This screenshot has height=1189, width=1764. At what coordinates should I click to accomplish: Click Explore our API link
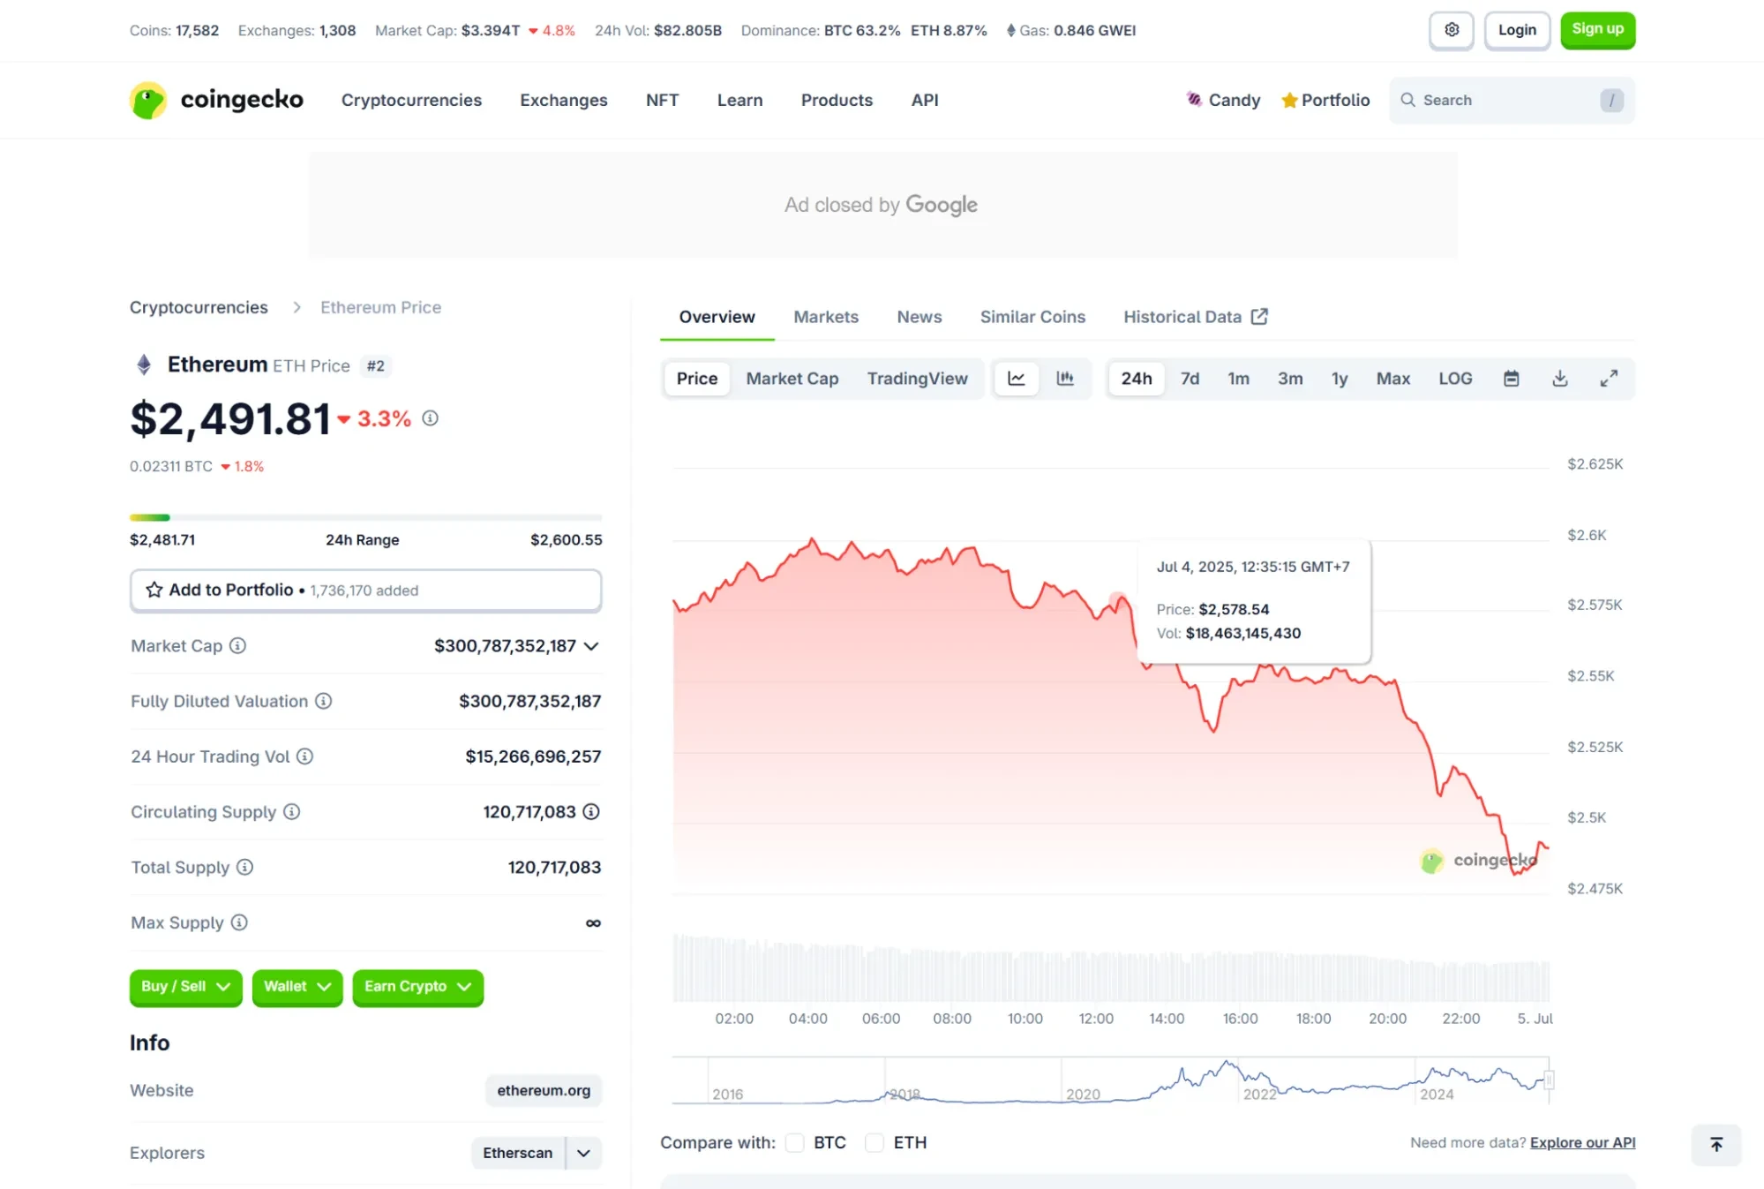(1582, 1142)
